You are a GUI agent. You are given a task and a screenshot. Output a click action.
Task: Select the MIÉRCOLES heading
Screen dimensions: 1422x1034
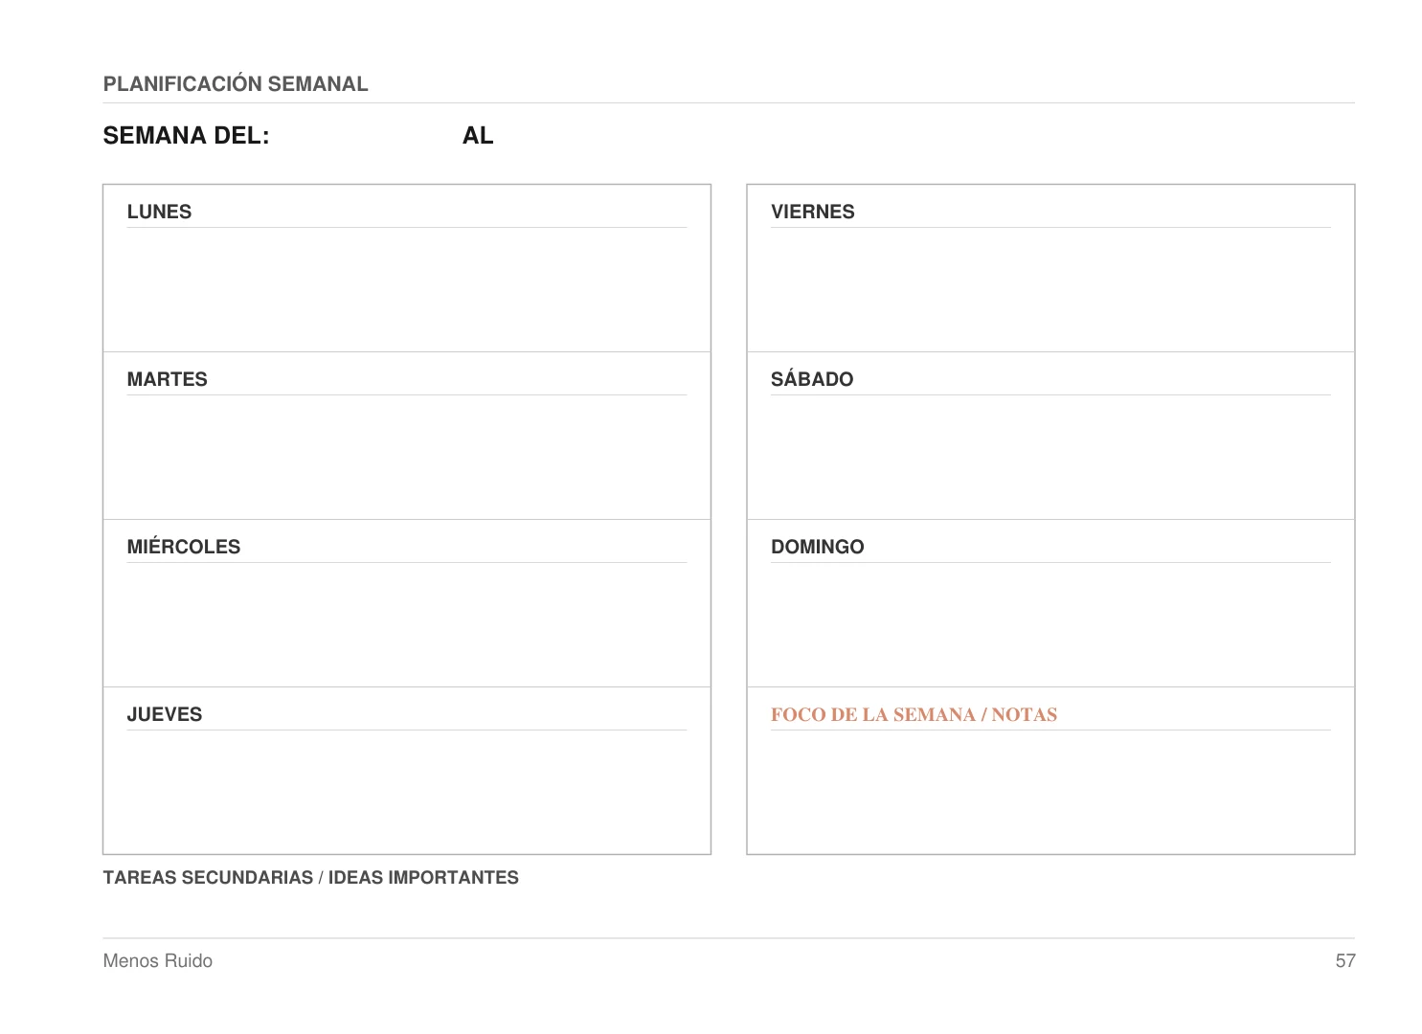(184, 547)
